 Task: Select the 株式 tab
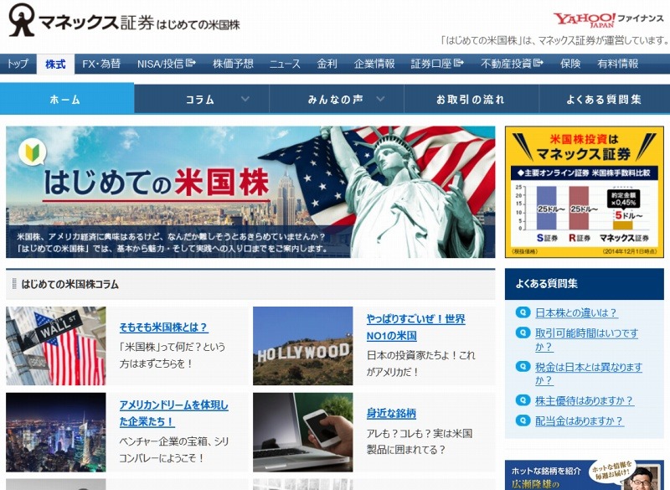click(x=55, y=64)
